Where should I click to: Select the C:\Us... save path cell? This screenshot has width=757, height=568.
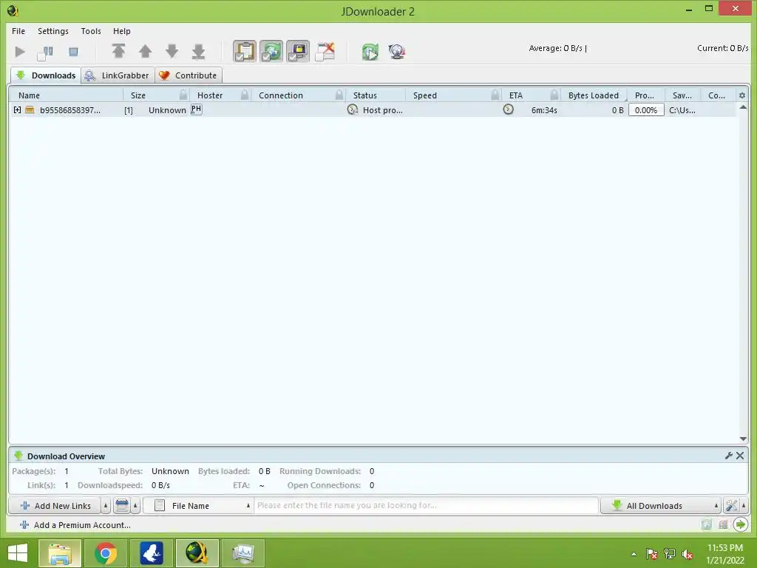(x=682, y=110)
